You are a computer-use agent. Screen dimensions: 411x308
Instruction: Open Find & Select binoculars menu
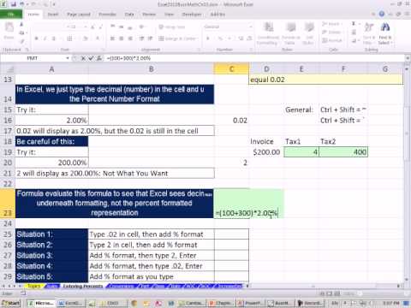pyautogui.click(x=385, y=33)
